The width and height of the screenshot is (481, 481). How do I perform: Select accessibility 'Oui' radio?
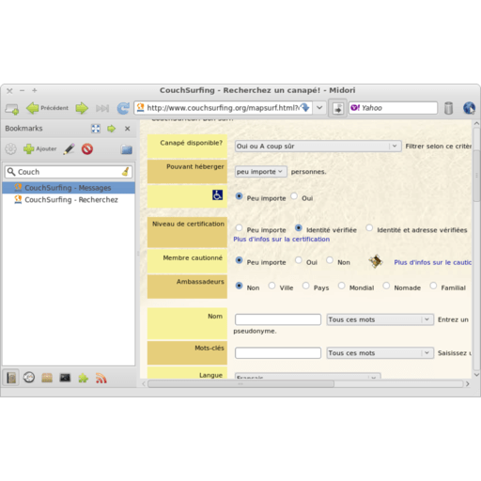point(294,196)
